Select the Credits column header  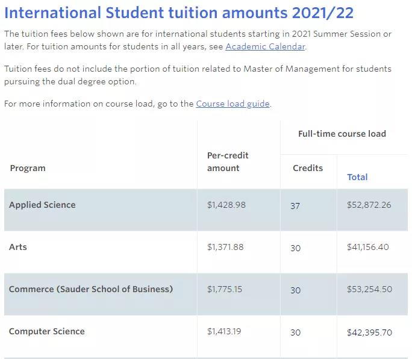click(308, 168)
